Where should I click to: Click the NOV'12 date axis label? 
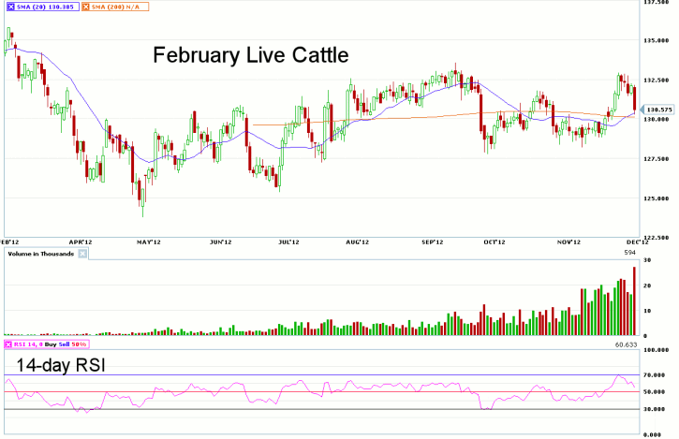pyautogui.click(x=568, y=242)
